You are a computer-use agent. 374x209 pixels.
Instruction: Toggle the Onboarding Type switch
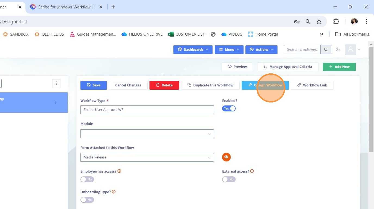pyautogui.click(x=87, y=200)
